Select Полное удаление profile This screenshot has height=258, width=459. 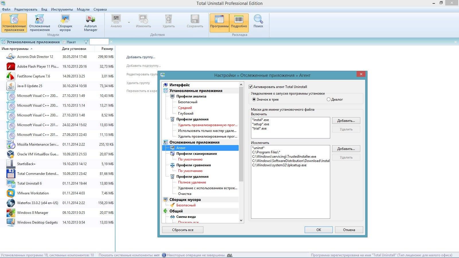click(192, 182)
